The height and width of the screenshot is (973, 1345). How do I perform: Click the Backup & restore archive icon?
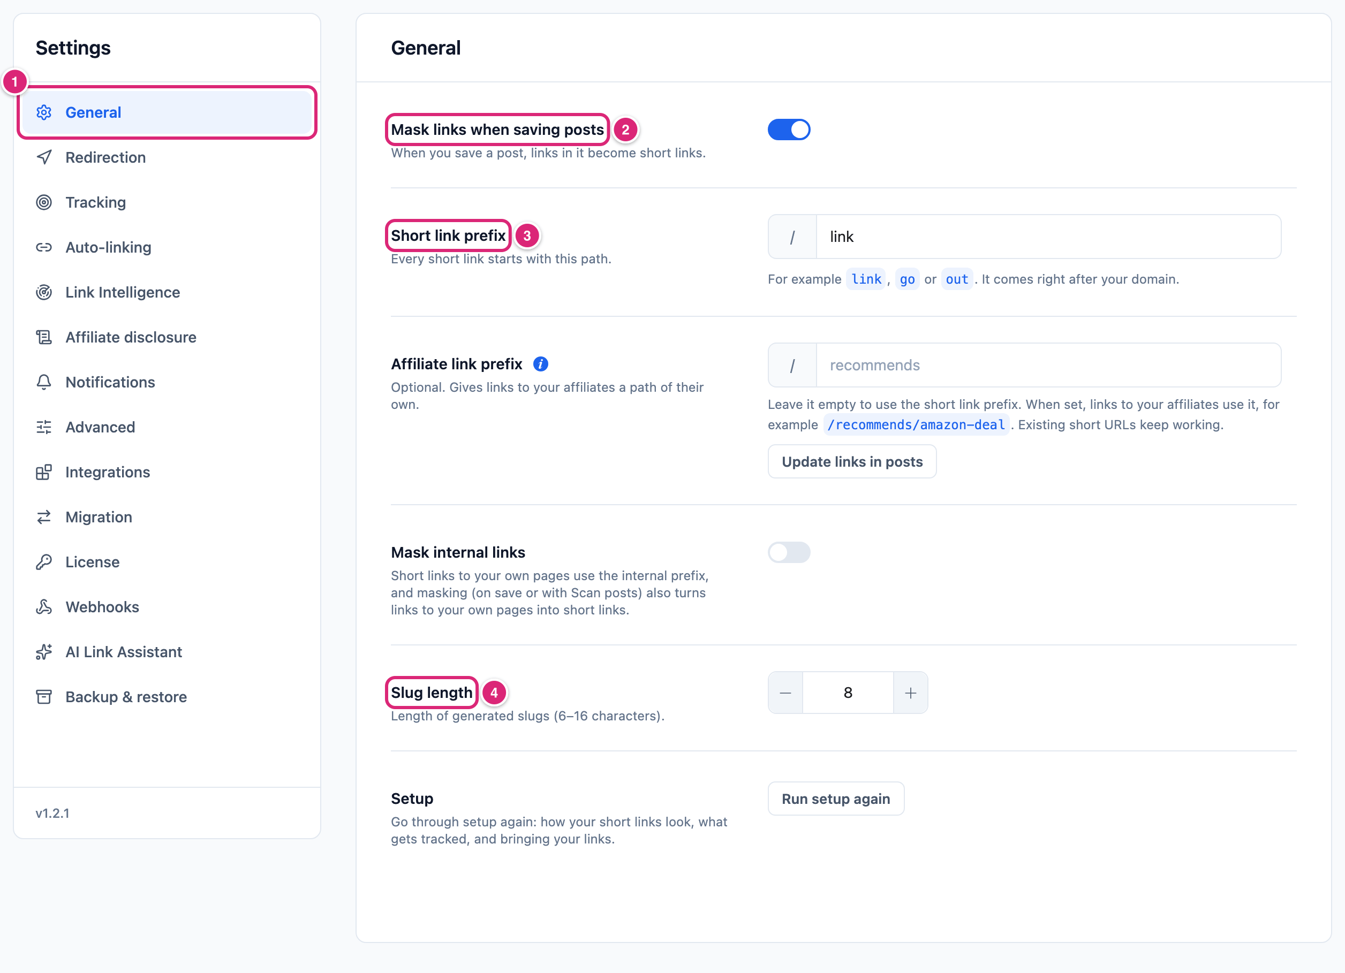click(44, 697)
